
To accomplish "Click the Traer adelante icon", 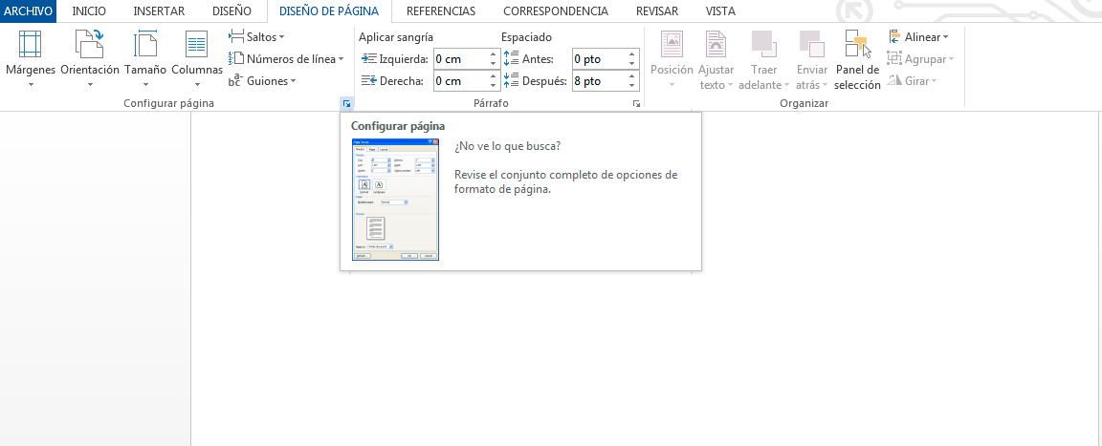I will [763, 44].
